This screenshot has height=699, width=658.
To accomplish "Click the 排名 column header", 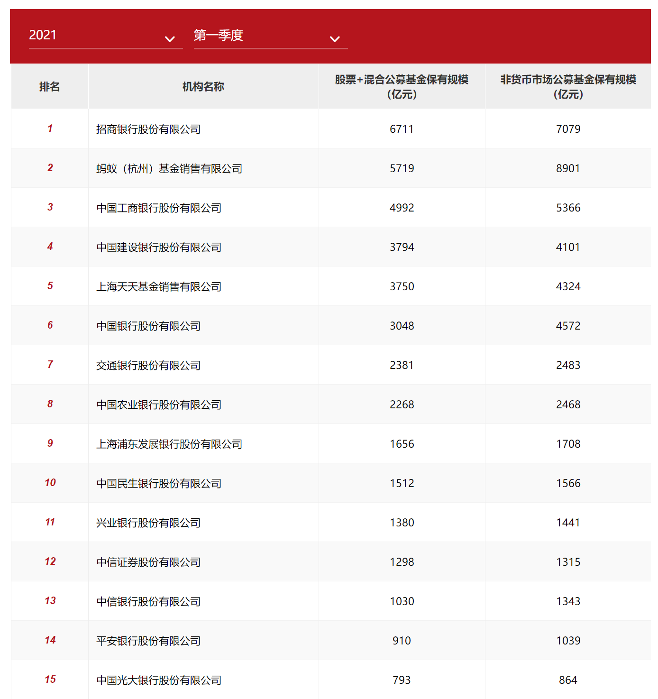I will click(x=49, y=87).
